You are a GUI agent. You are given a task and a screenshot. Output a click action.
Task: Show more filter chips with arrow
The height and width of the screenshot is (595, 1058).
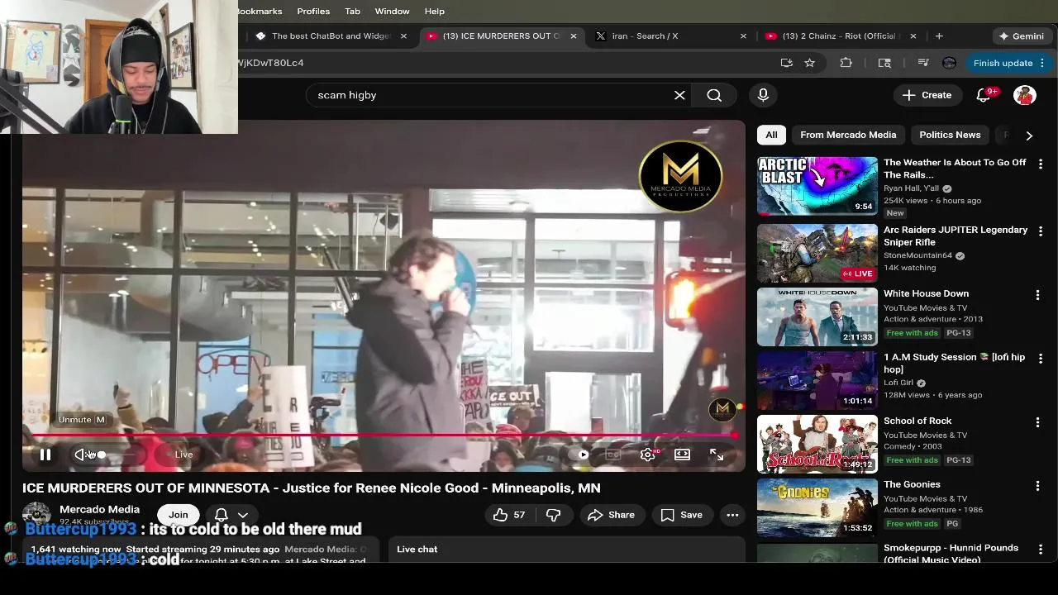(1029, 135)
